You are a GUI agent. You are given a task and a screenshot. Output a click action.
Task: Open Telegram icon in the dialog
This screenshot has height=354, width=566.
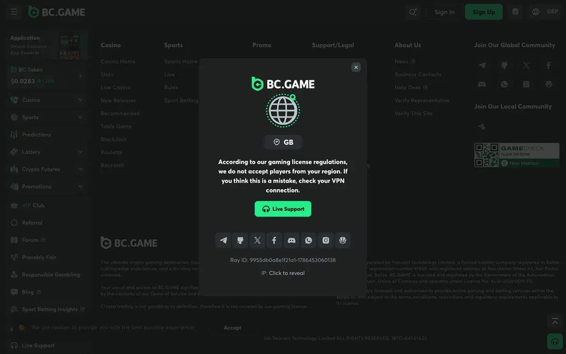pos(223,240)
